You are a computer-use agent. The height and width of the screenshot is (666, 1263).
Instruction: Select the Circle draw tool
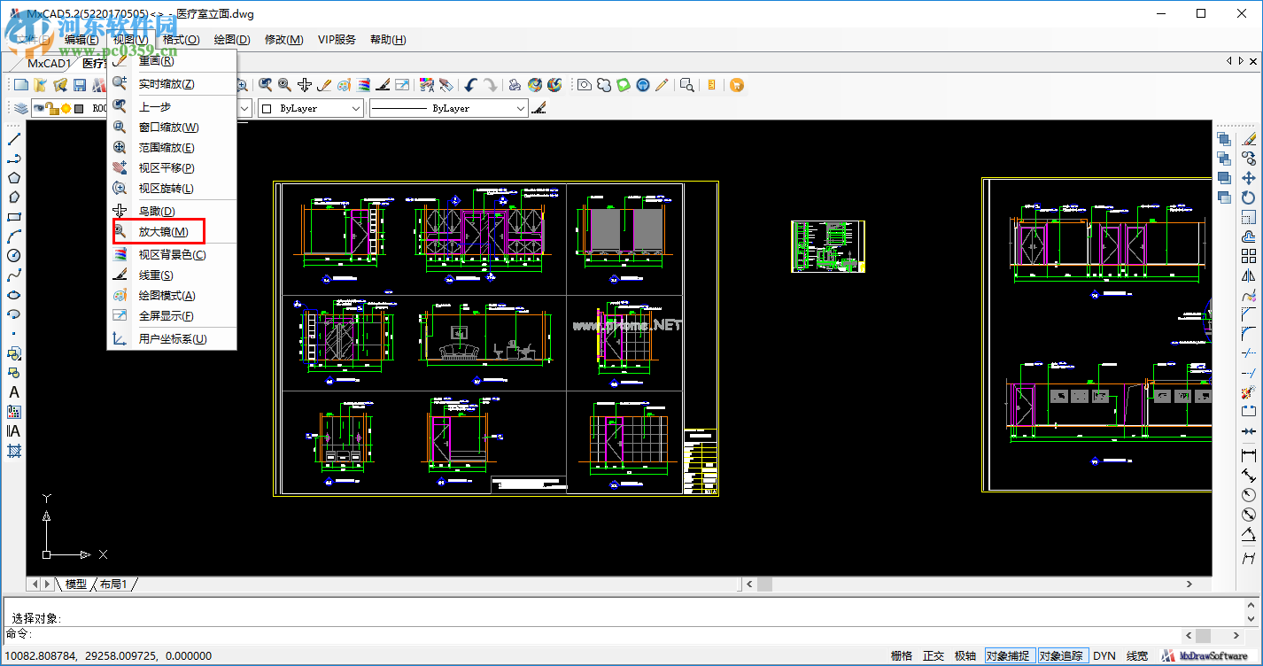pos(14,255)
